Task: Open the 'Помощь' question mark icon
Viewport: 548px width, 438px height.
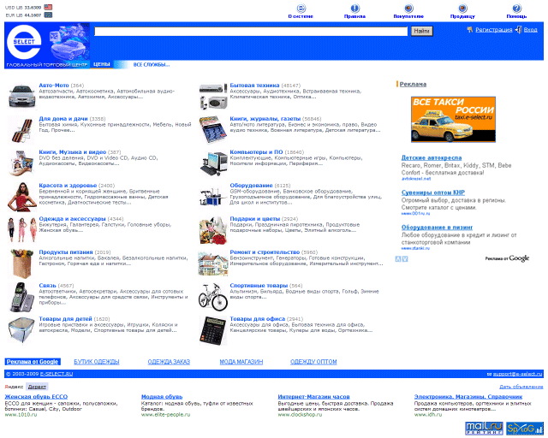Action: [x=516, y=8]
